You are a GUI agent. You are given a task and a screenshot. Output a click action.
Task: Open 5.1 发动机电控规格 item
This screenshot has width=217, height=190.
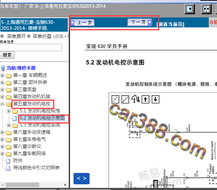pos(40,111)
